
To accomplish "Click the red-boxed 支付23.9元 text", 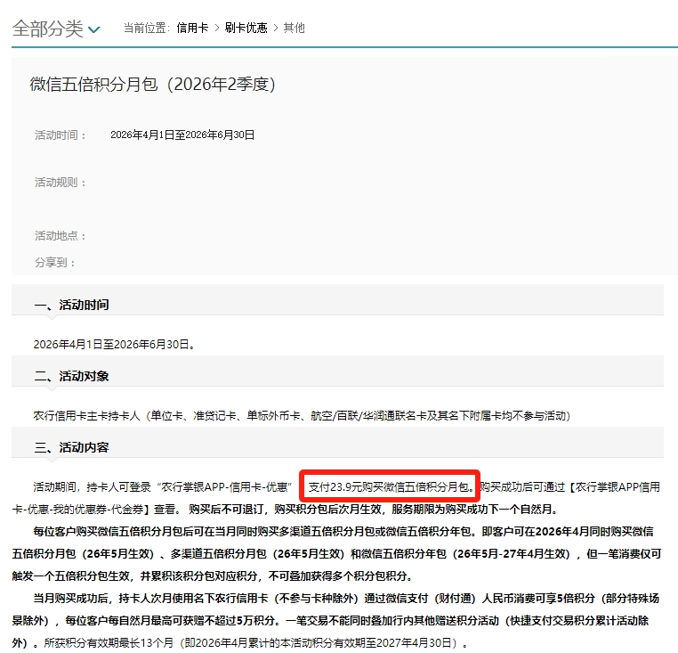I will [390, 487].
